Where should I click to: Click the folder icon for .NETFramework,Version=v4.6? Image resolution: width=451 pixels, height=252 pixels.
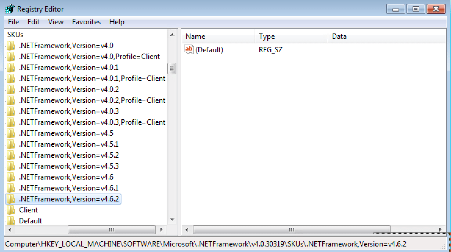(x=10, y=177)
